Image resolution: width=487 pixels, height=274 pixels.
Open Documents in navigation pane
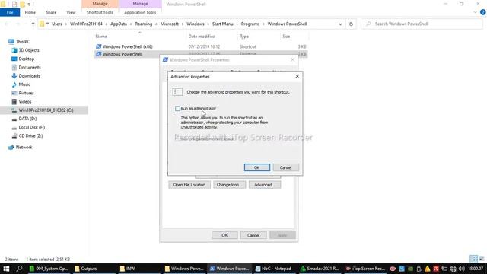tap(30, 67)
